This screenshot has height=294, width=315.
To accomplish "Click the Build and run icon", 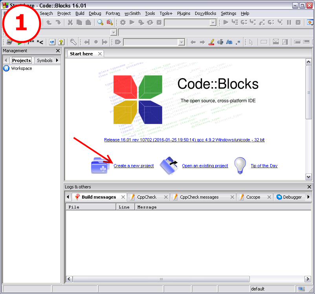I will point(141,22).
